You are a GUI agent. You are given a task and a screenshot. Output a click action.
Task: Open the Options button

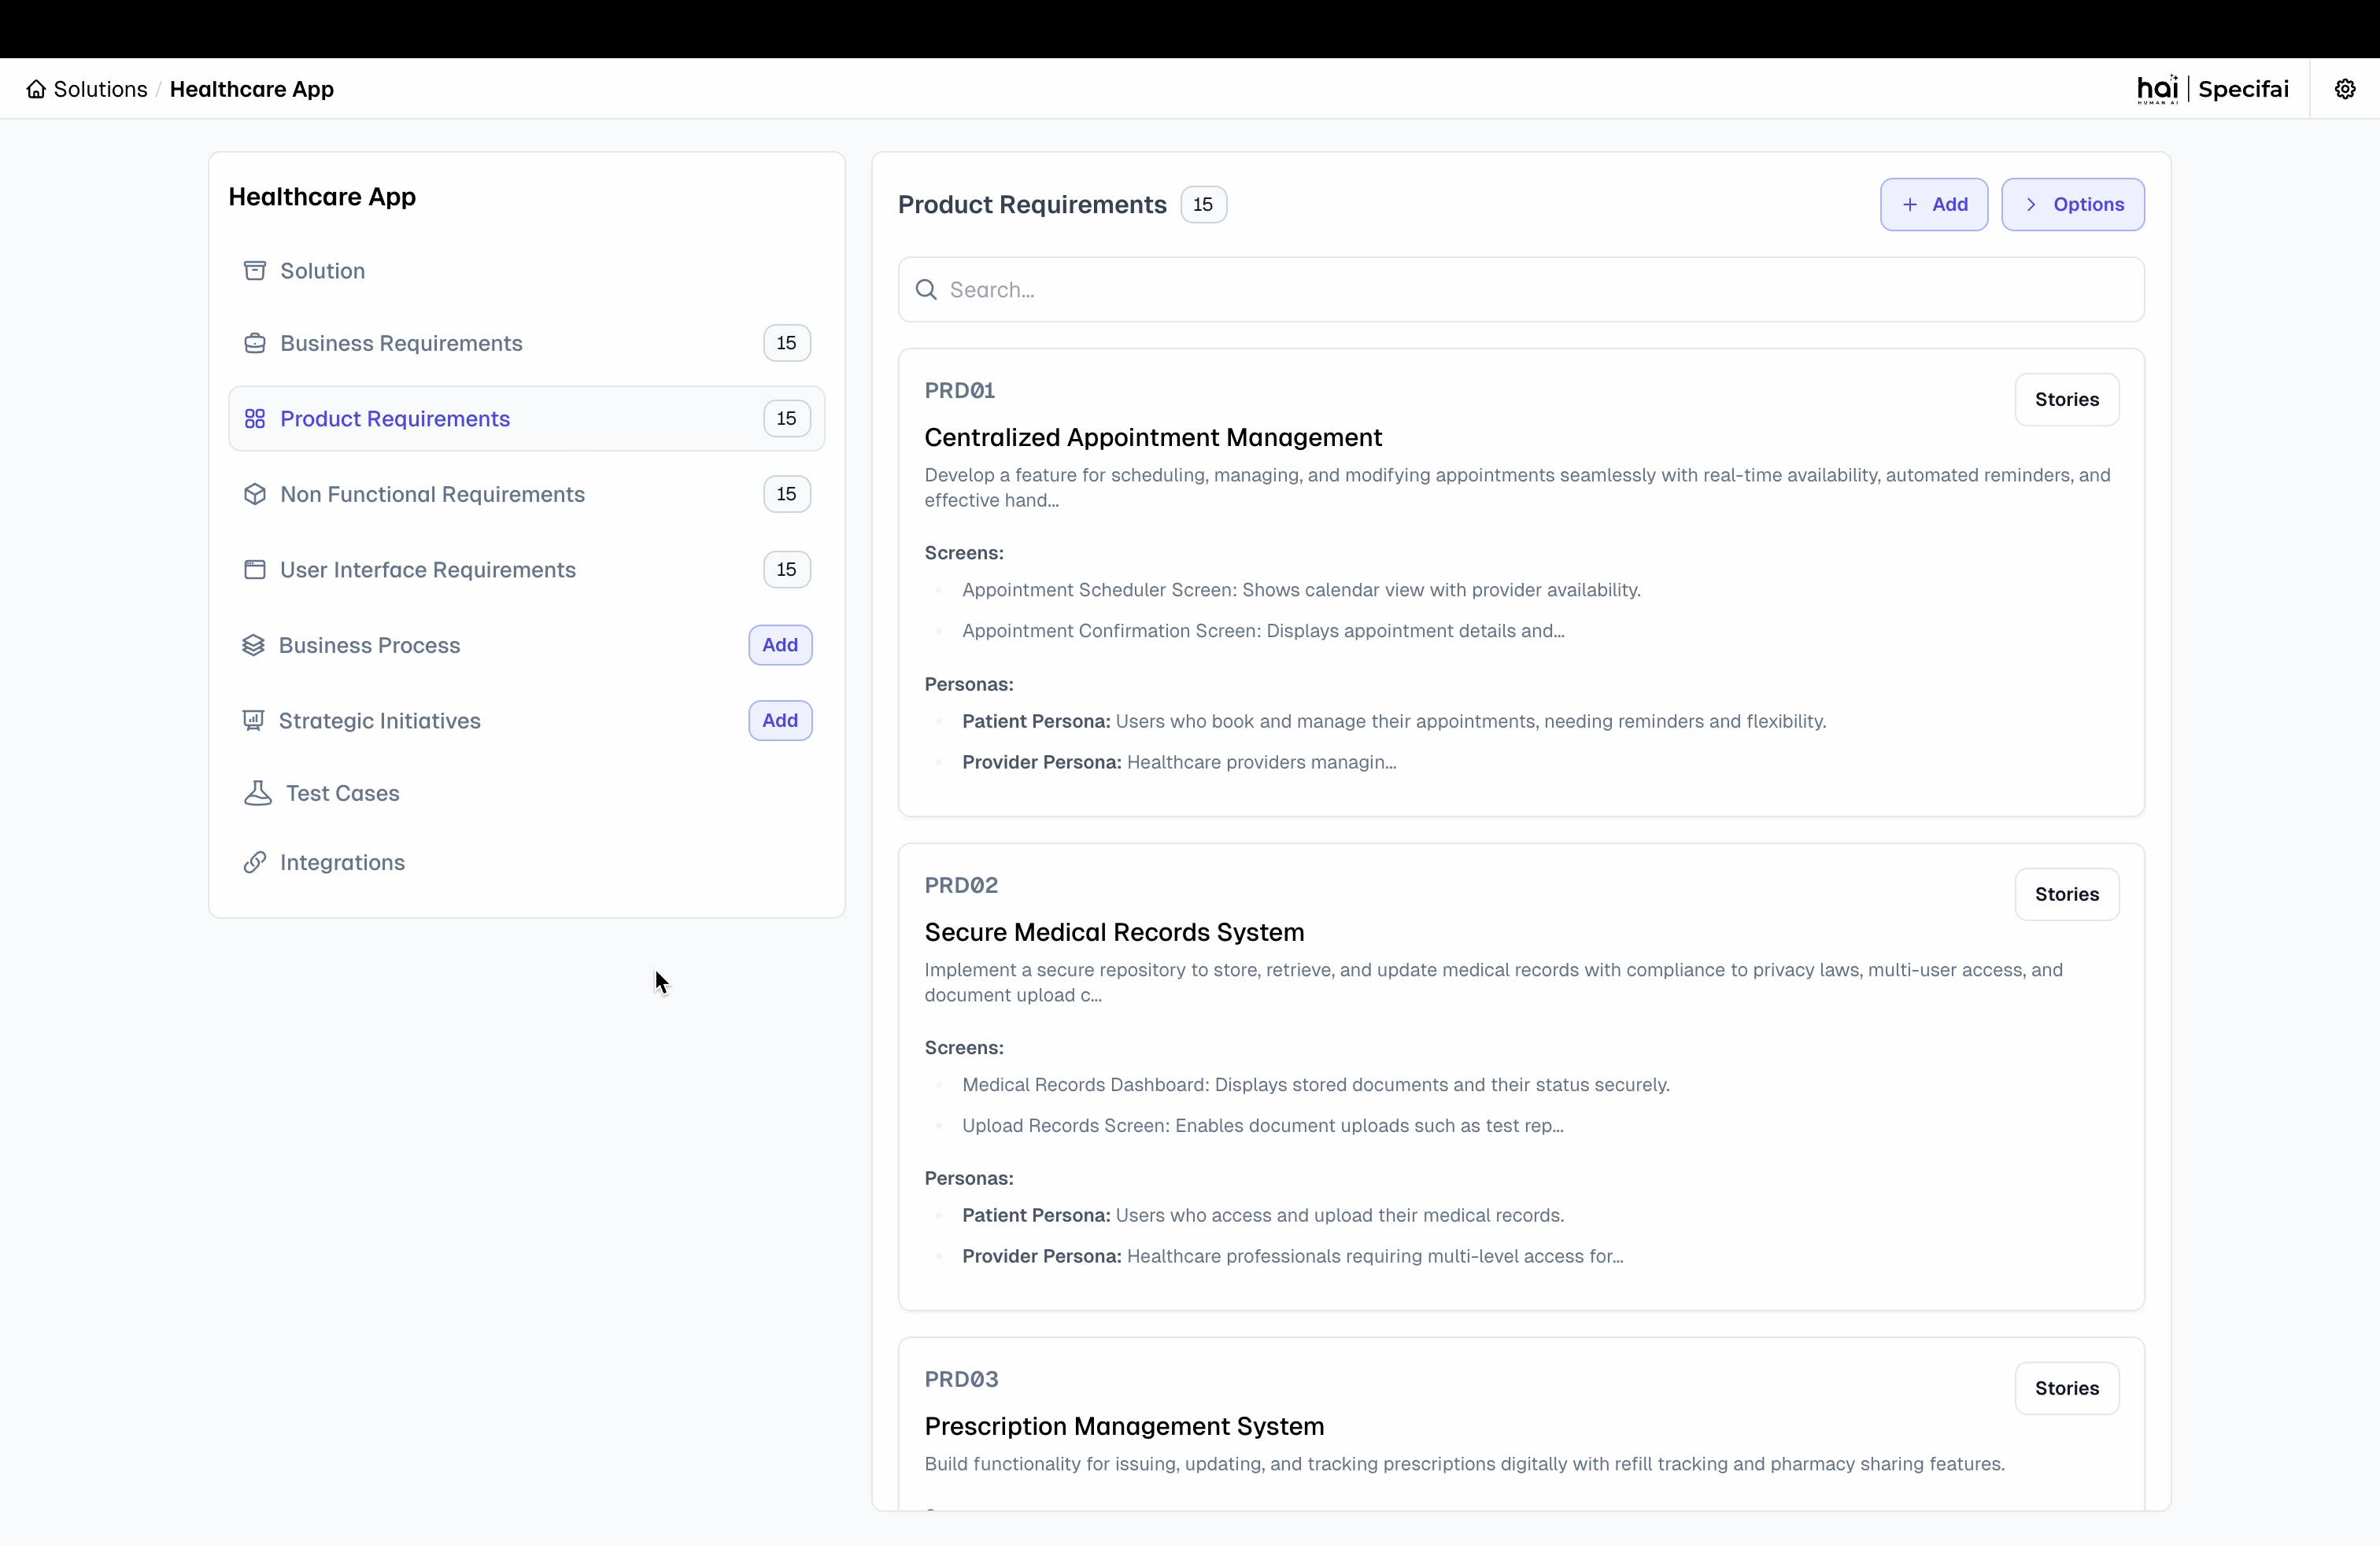(x=2073, y=205)
